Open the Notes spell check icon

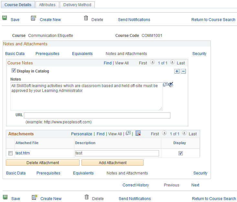(x=171, y=84)
